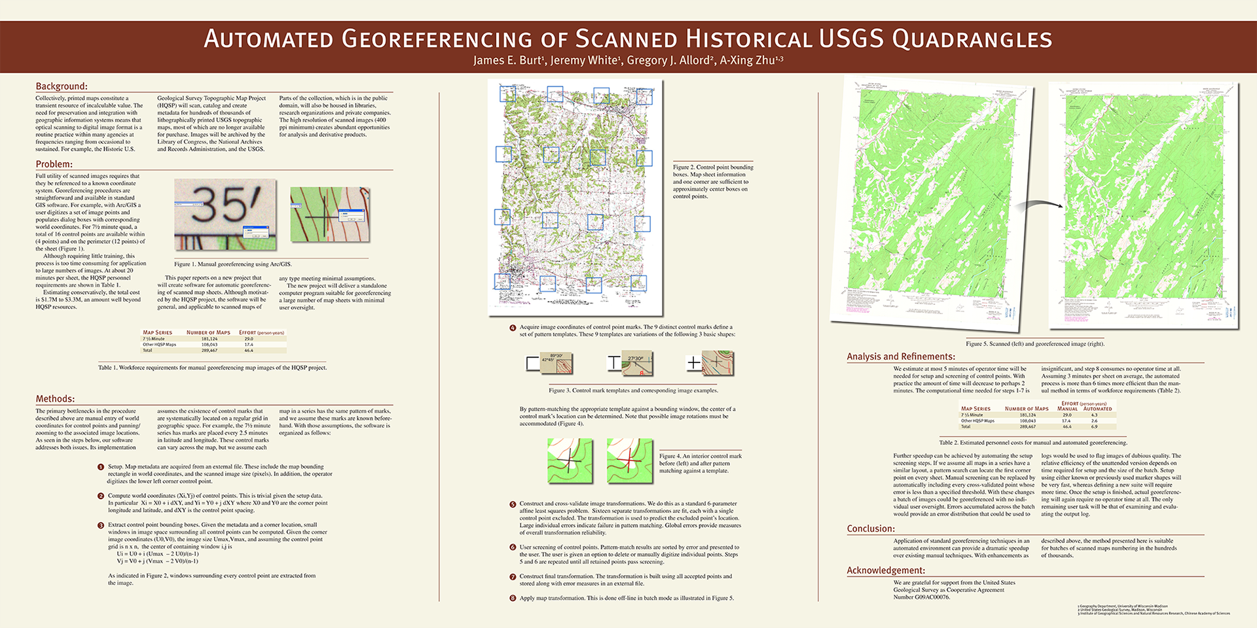This screenshot has height=628, width=1257.
Task: Click the "Map Series" header in Table 1
Action: click(158, 332)
